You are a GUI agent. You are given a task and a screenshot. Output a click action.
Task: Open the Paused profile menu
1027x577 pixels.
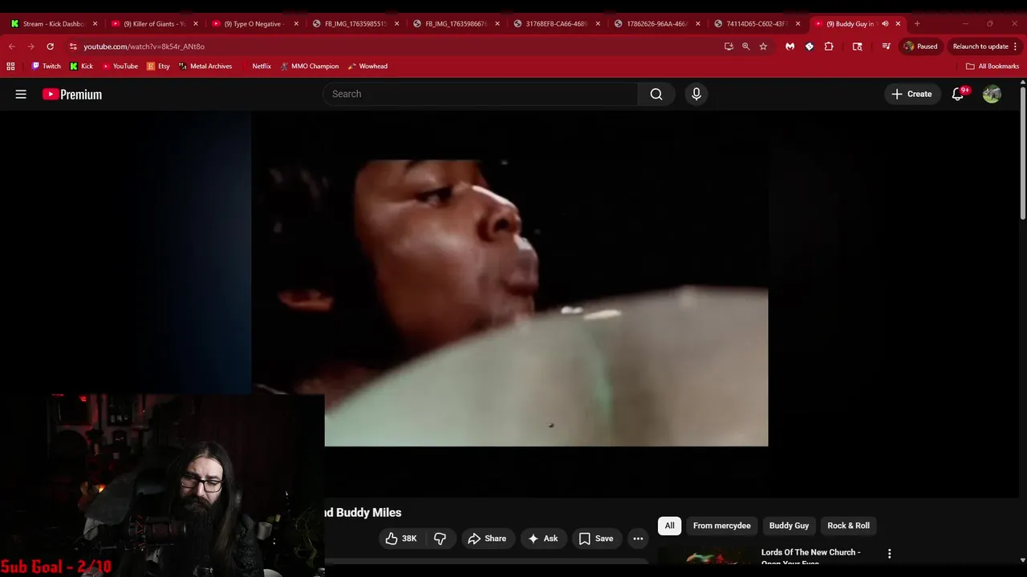coord(920,46)
